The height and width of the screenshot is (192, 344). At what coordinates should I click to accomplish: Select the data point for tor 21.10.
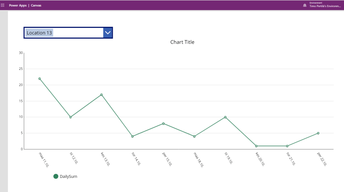(287, 146)
